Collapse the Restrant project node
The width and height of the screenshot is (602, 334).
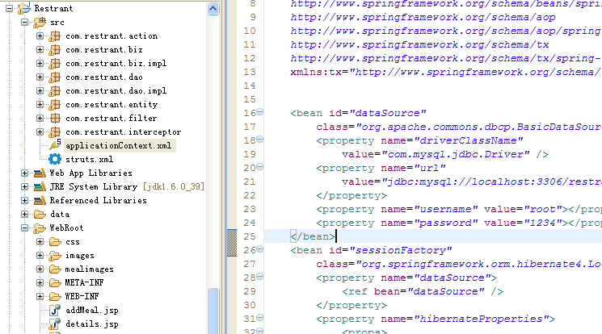[x=9, y=8]
